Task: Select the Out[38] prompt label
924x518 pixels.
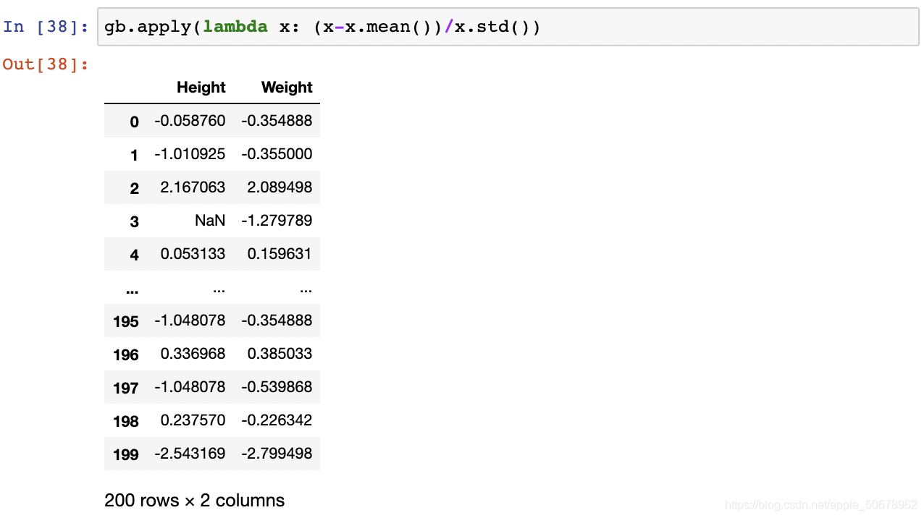Action: click(x=46, y=64)
